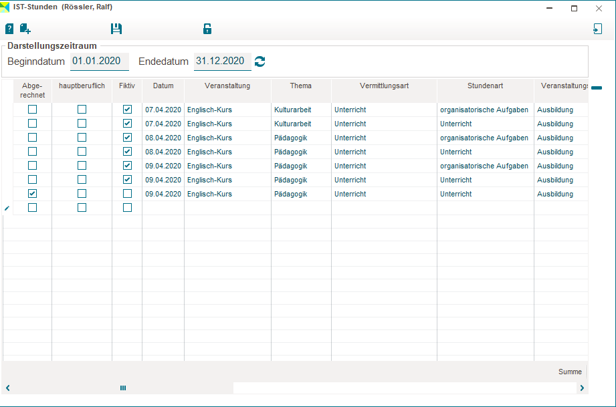Click the Stundenart column header
The image size is (616, 407).
tap(485, 86)
